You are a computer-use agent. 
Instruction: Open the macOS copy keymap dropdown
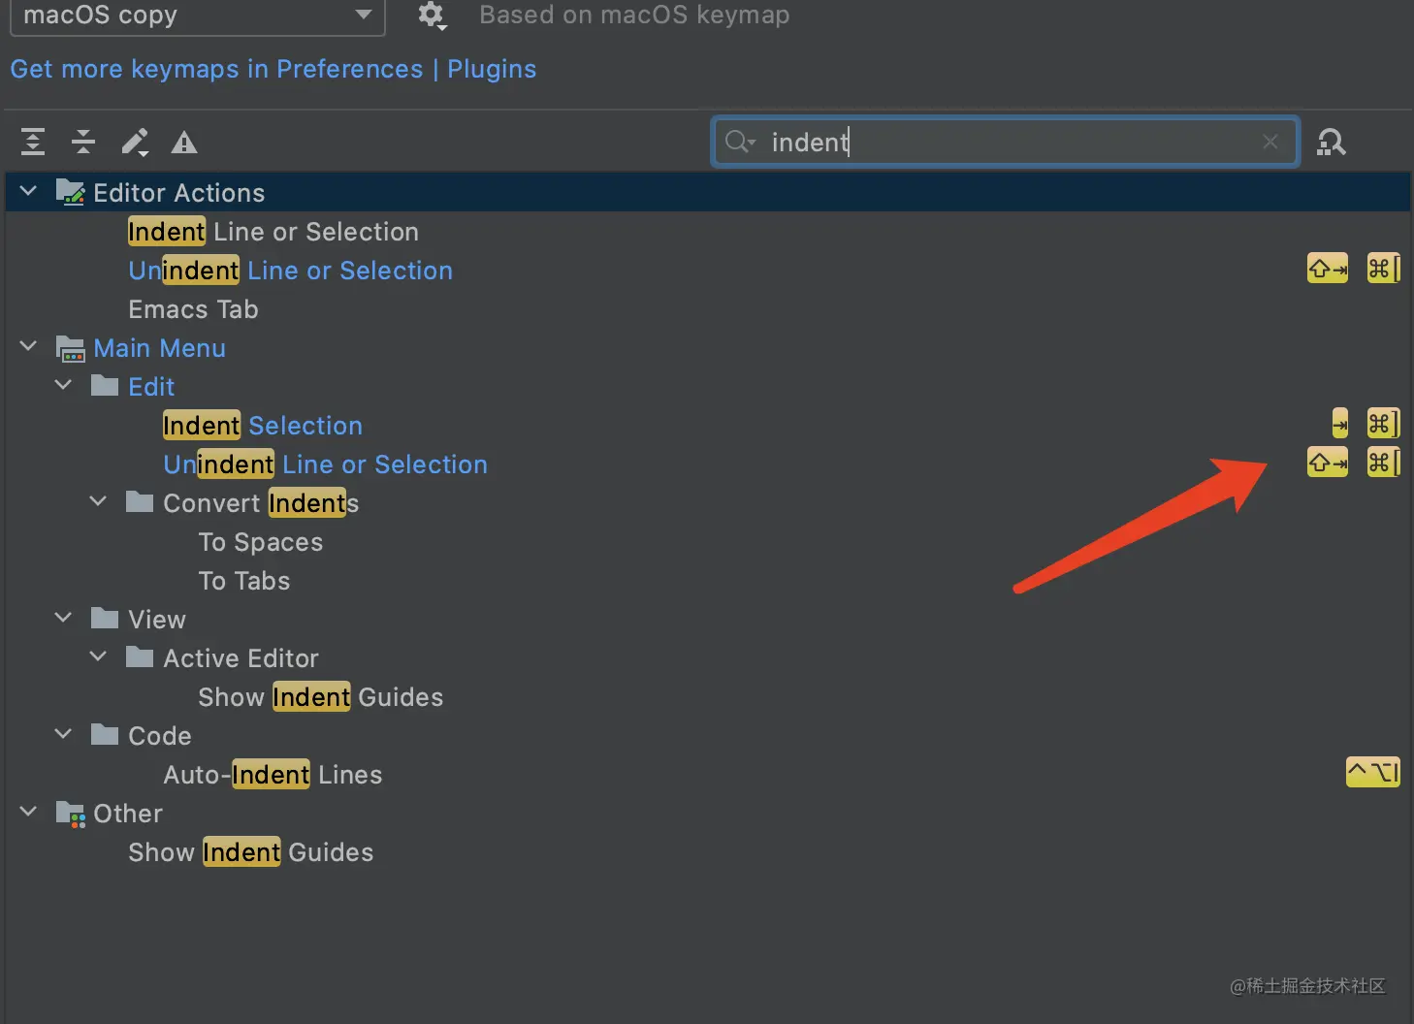[197, 16]
